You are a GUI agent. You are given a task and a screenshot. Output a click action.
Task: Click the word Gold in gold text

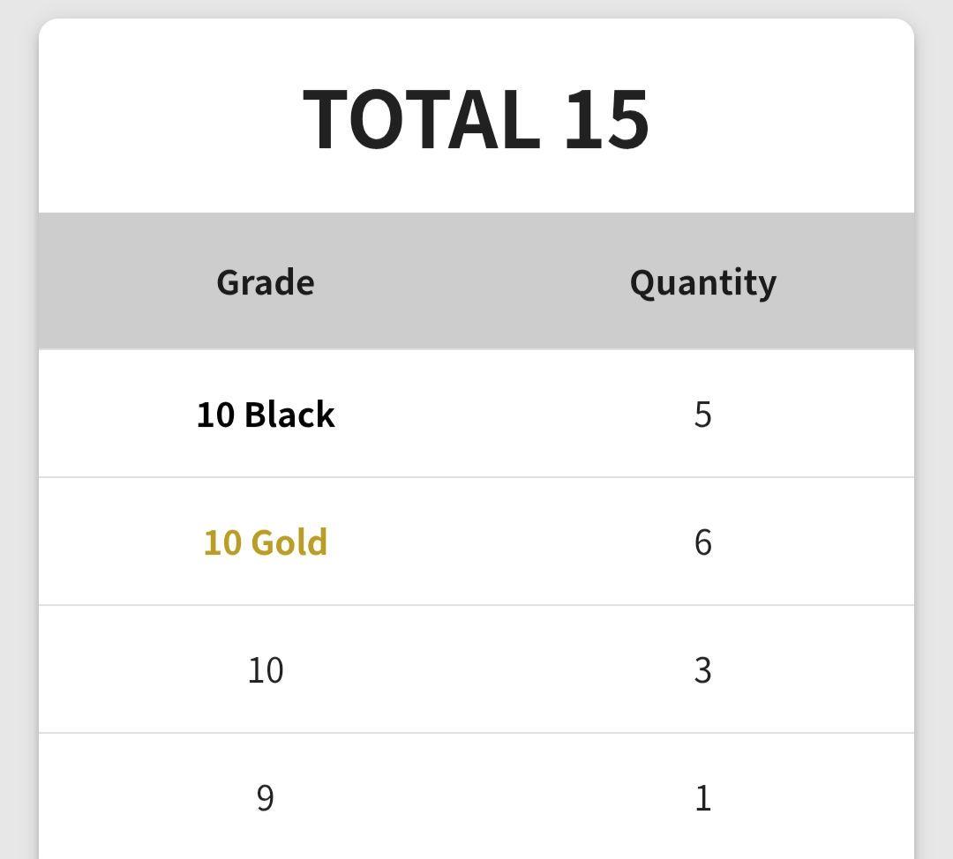click(x=289, y=542)
